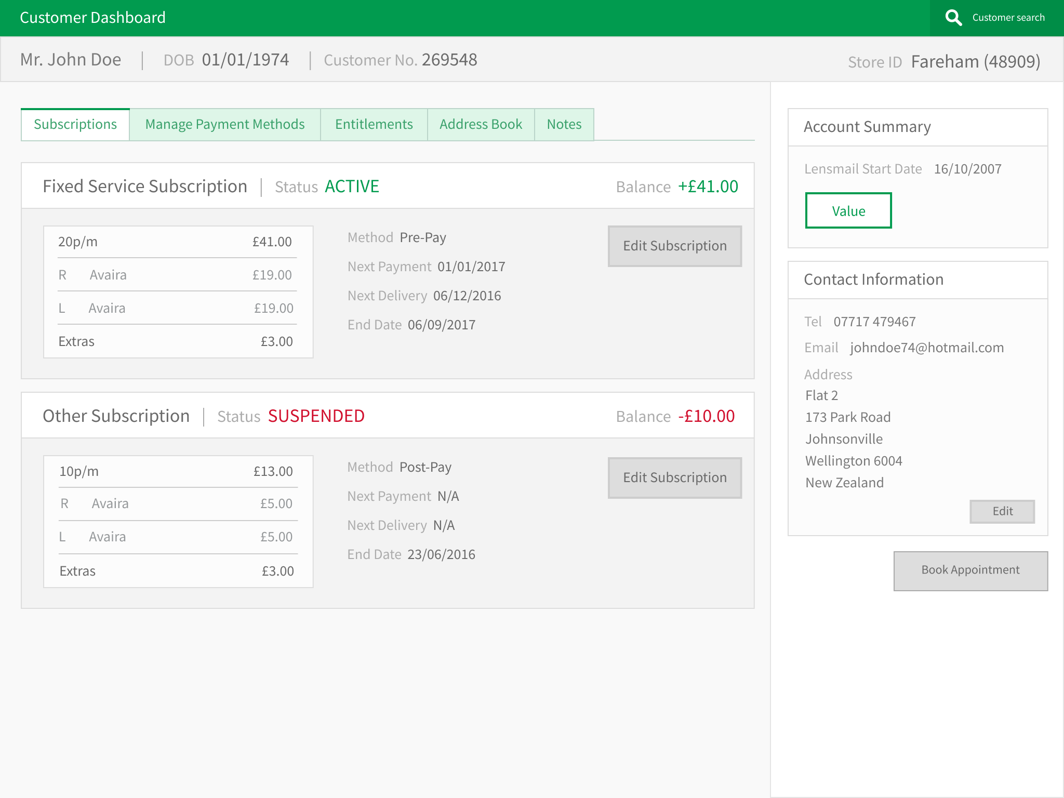Select the Entitlements tab
The image size is (1064, 798).
pyautogui.click(x=374, y=125)
